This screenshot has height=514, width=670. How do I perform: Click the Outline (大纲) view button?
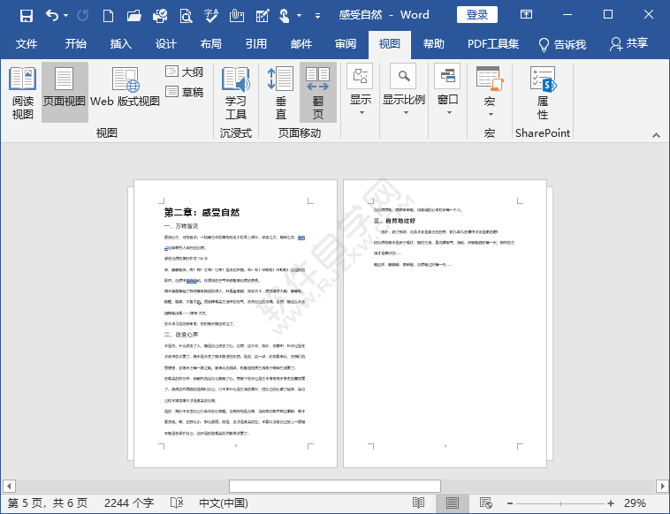tap(185, 72)
